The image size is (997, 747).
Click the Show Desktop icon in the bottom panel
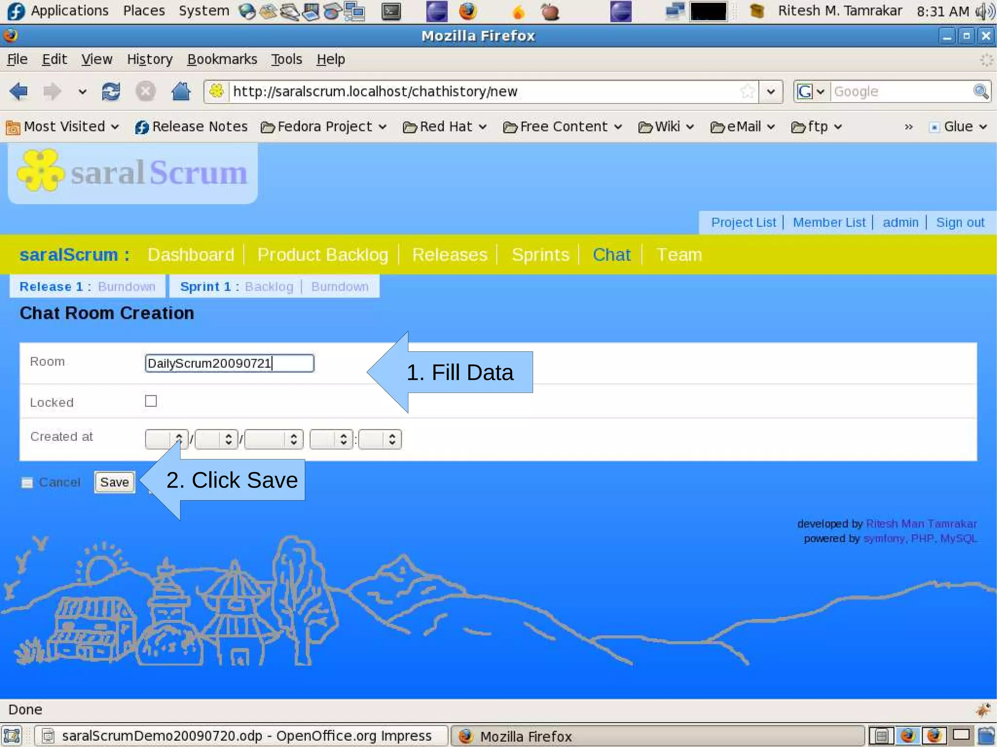(12, 735)
